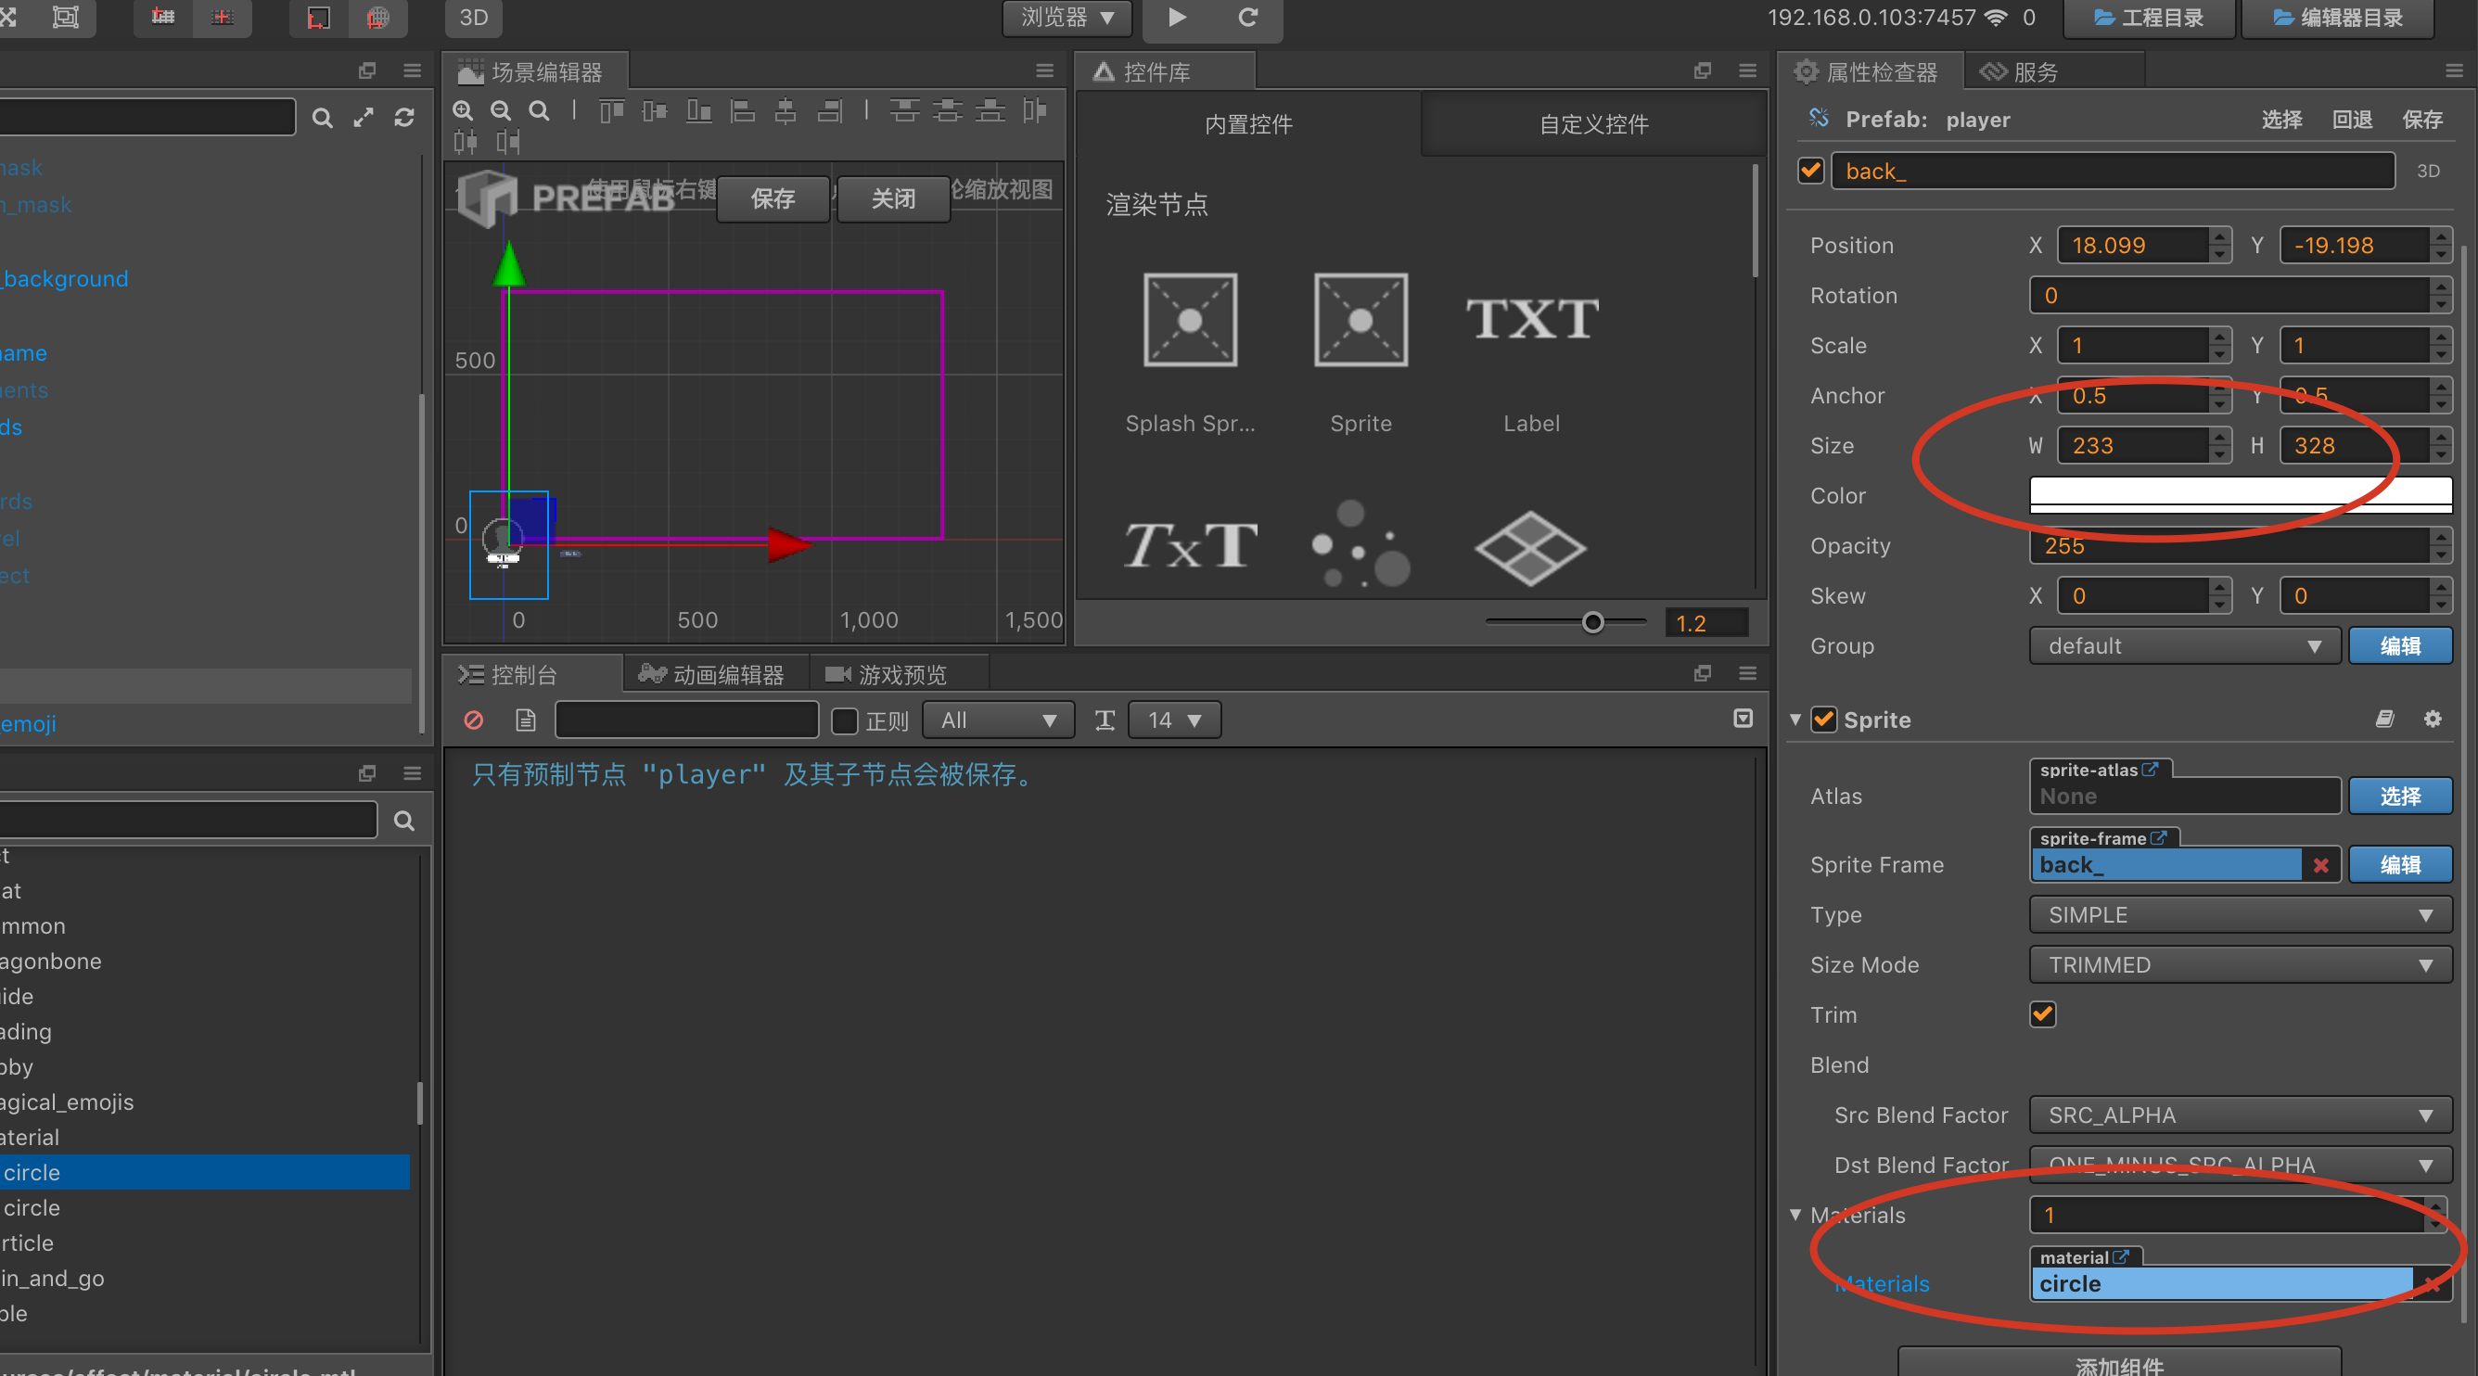Viewport: 2478px width, 1376px height.
Task: Click the refresh preview icon
Action: click(x=1247, y=18)
